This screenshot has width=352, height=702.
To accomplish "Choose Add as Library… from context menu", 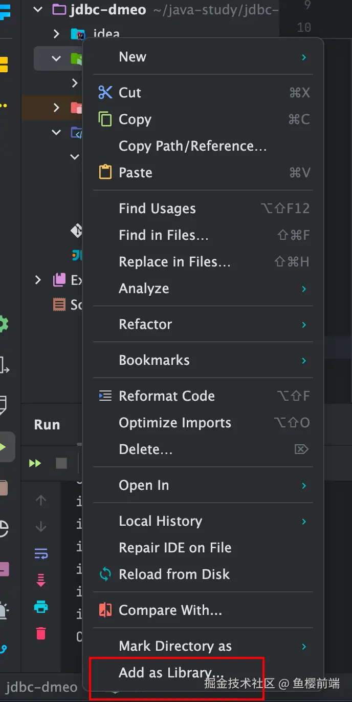I will pyautogui.click(x=171, y=673).
